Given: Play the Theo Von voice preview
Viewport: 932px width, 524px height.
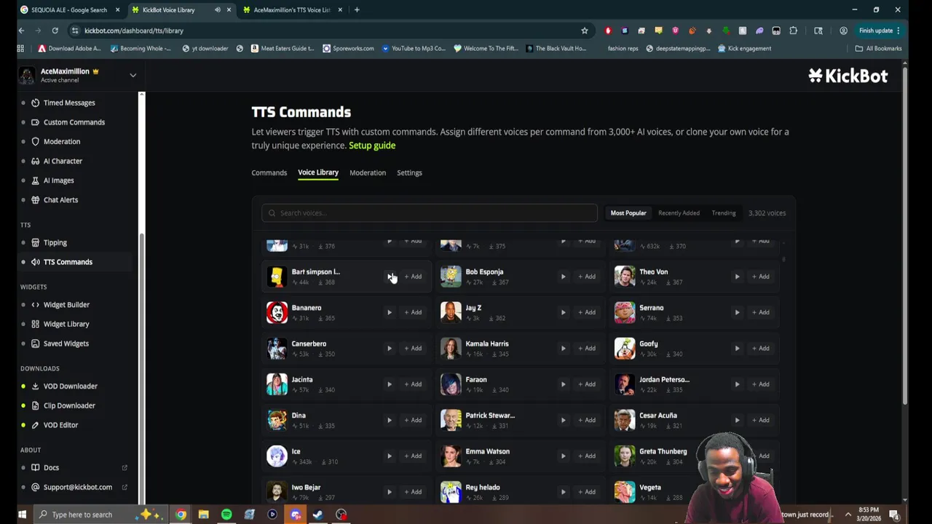Looking at the screenshot, I should pos(737,277).
